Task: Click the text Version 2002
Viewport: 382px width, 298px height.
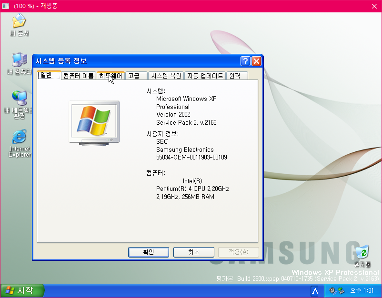Action: pos(173,114)
